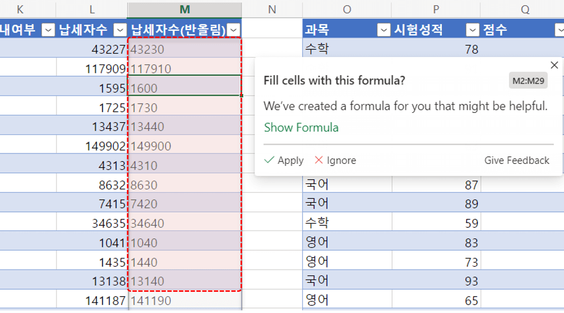Click cell with value 43227
The image size is (564, 313).
[92, 48]
